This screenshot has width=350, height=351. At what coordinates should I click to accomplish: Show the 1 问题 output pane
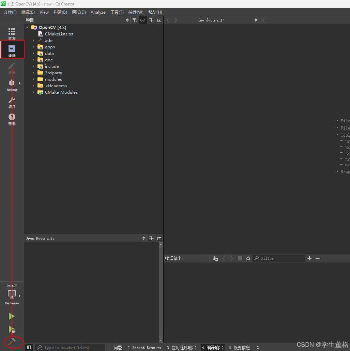coord(116,348)
